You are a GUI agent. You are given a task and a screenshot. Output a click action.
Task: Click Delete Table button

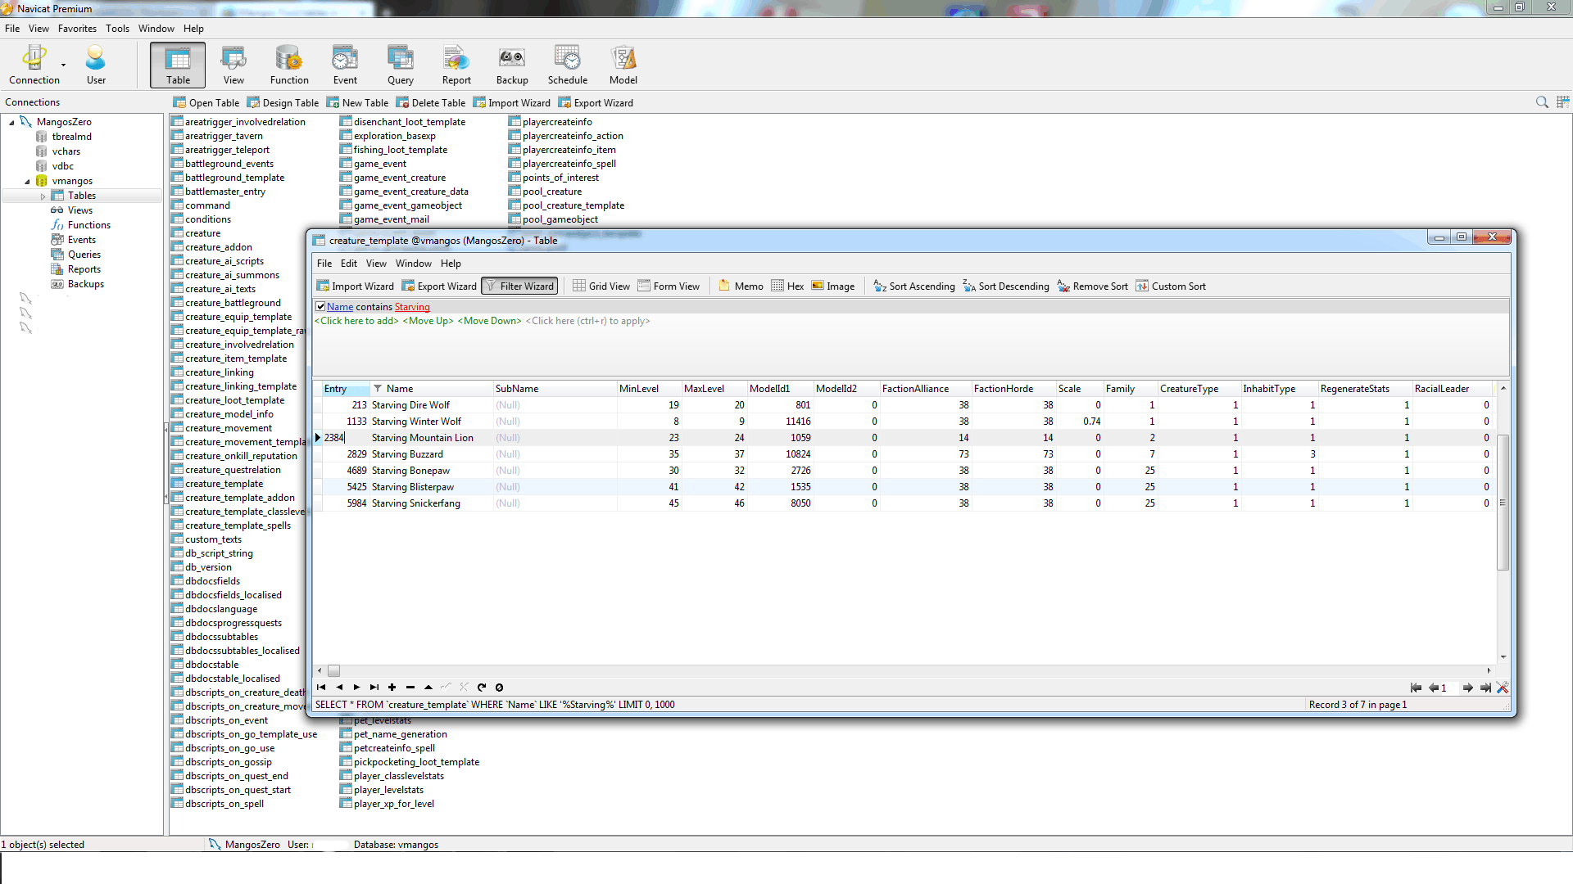click(x=431, y=103)
